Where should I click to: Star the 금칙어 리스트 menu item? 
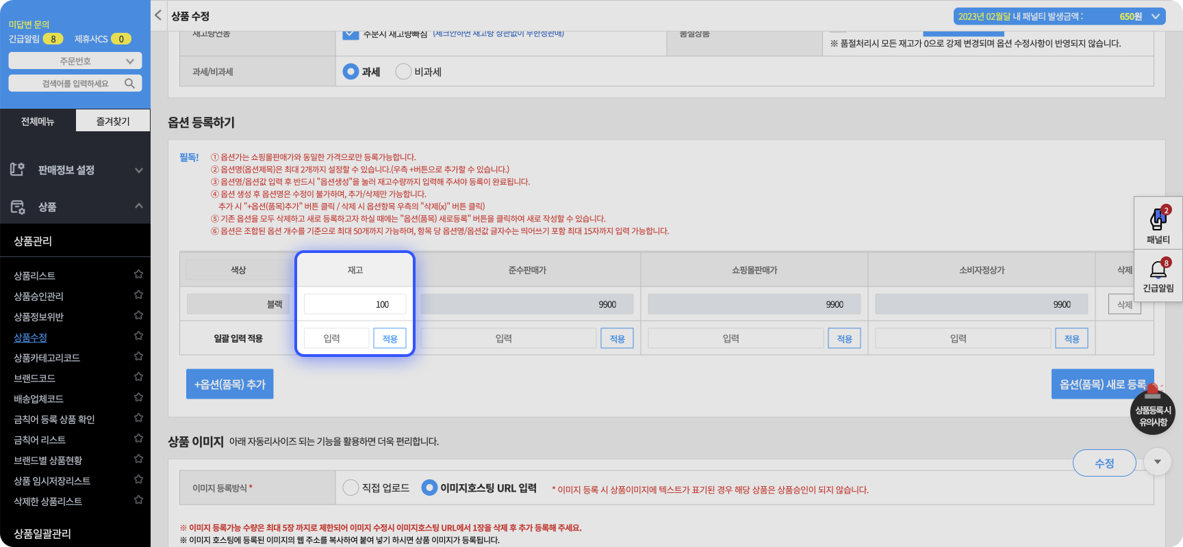coord(138,438)
